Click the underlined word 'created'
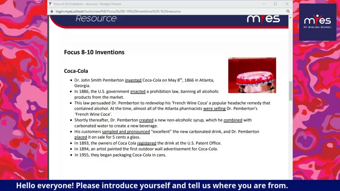Viewport: 340px width, 191px height. 146,120
